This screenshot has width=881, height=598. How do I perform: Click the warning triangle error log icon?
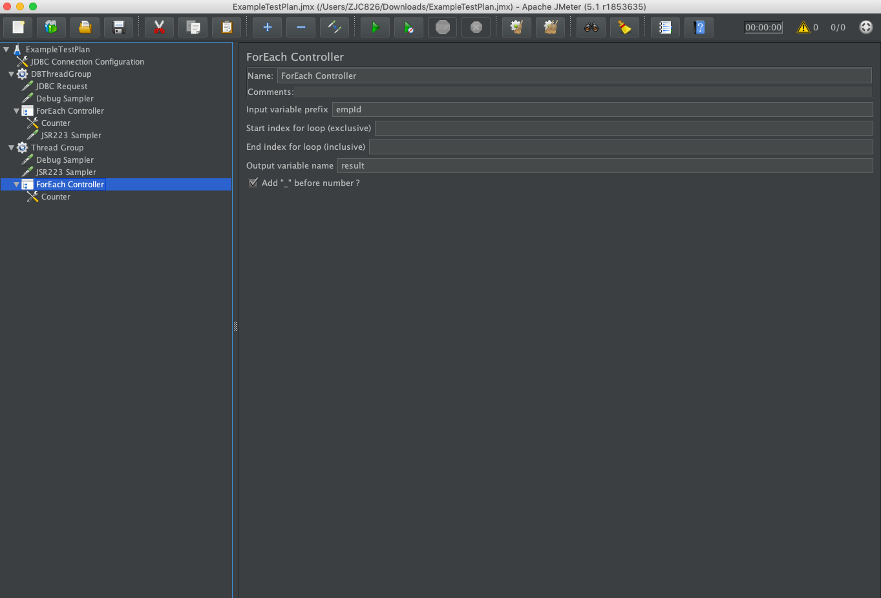803,27
